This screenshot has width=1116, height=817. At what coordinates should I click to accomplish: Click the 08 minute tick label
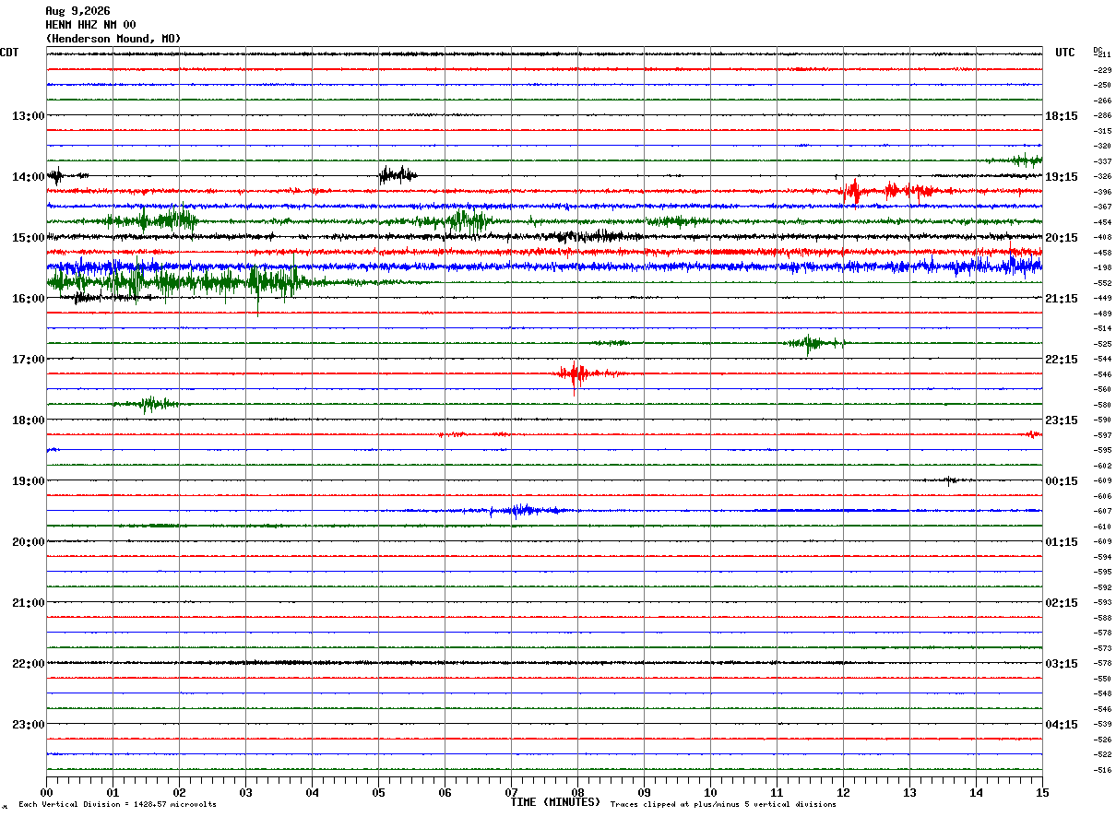click(x=577, y=792)
